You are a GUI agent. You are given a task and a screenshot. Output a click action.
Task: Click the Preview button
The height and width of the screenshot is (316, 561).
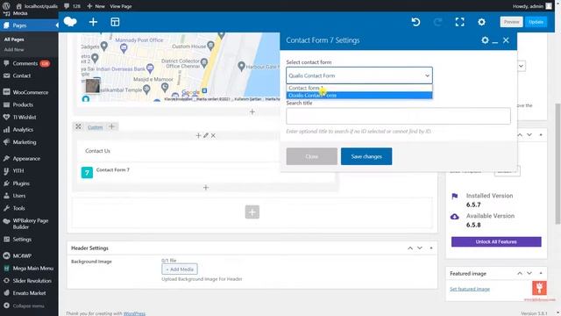coord(511,22)
